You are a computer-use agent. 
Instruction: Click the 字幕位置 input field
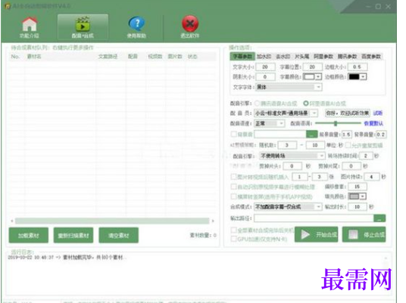point(312,67)
